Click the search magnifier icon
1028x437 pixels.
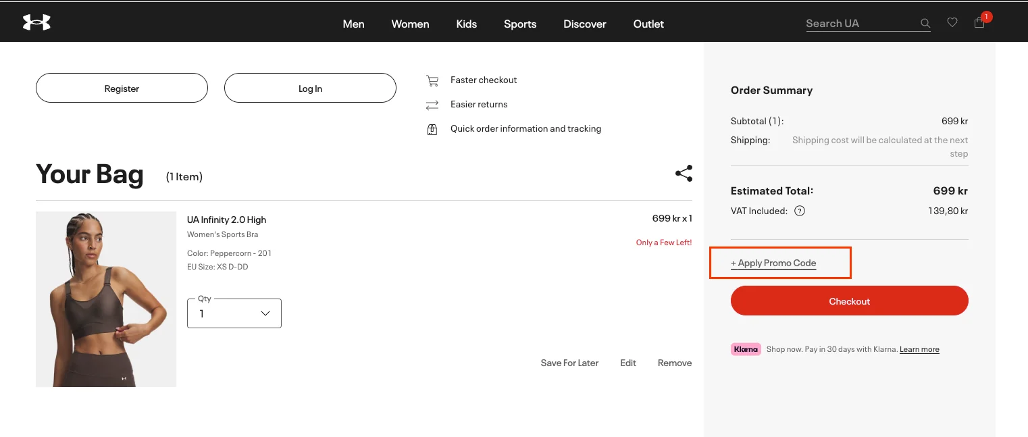pyautogui.click(x=925, y=24)
